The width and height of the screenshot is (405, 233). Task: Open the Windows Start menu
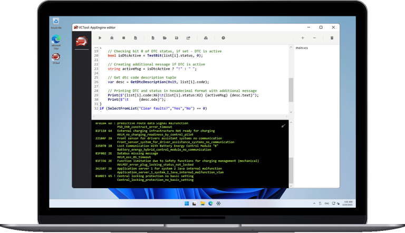[x=186, y=203]
